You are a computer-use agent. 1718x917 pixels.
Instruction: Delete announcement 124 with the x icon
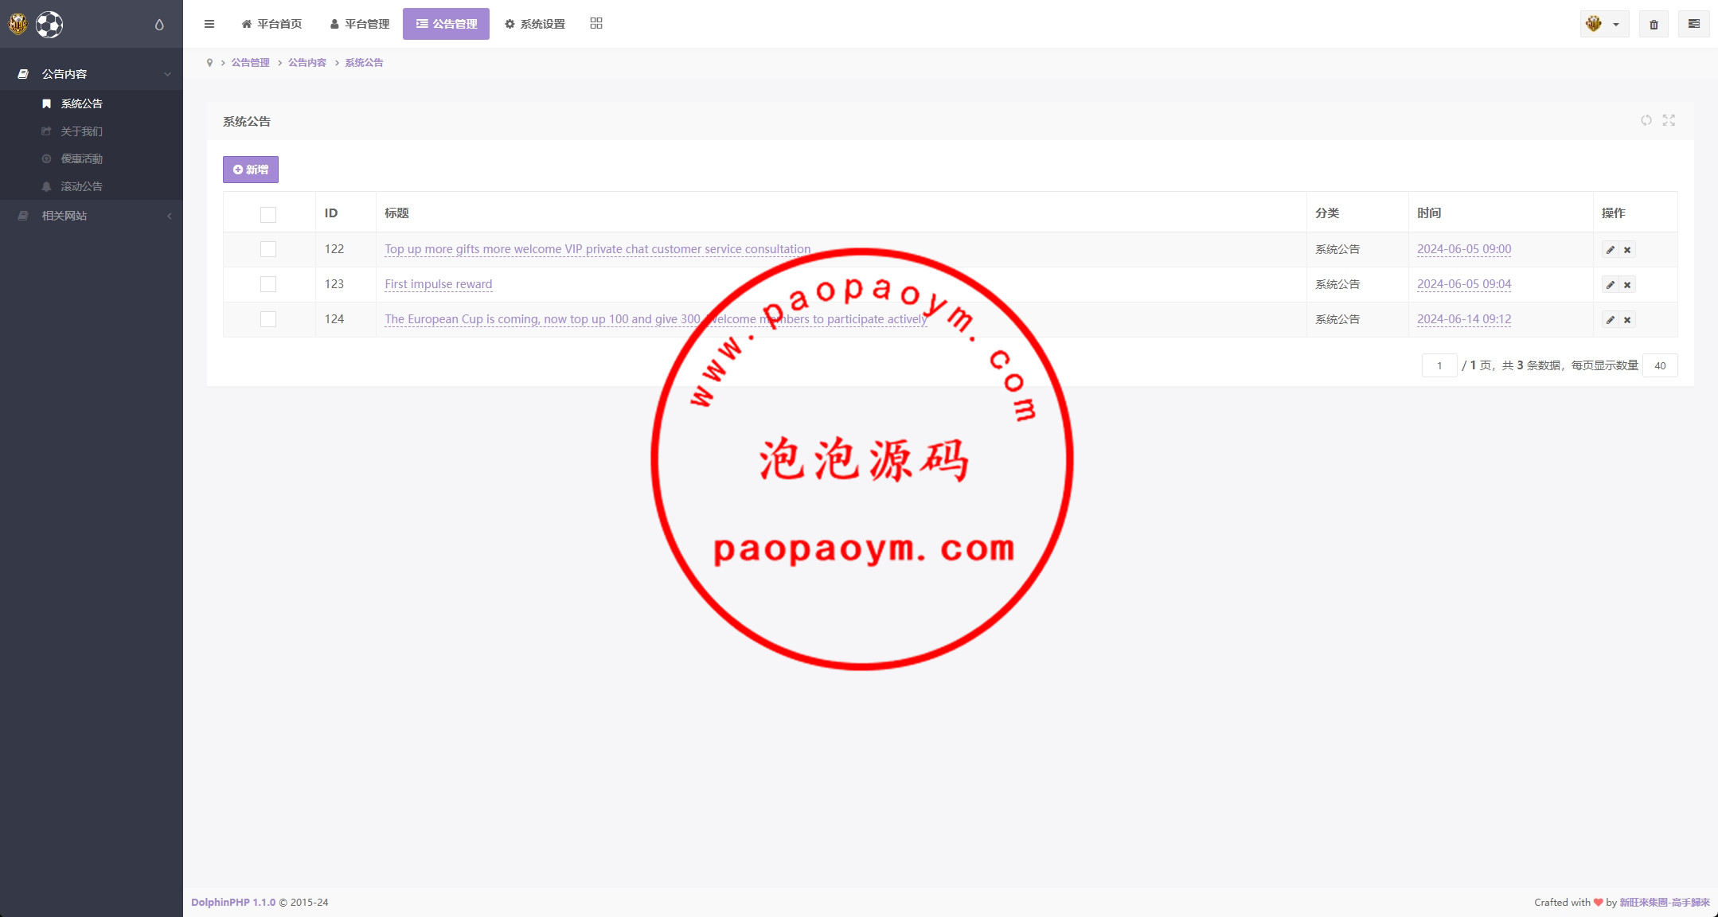click(1627, 320)
